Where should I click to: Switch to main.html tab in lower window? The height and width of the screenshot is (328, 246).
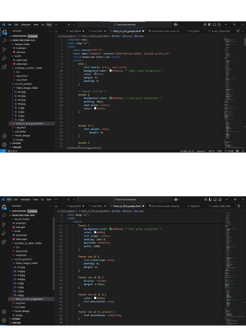point(97,206)
